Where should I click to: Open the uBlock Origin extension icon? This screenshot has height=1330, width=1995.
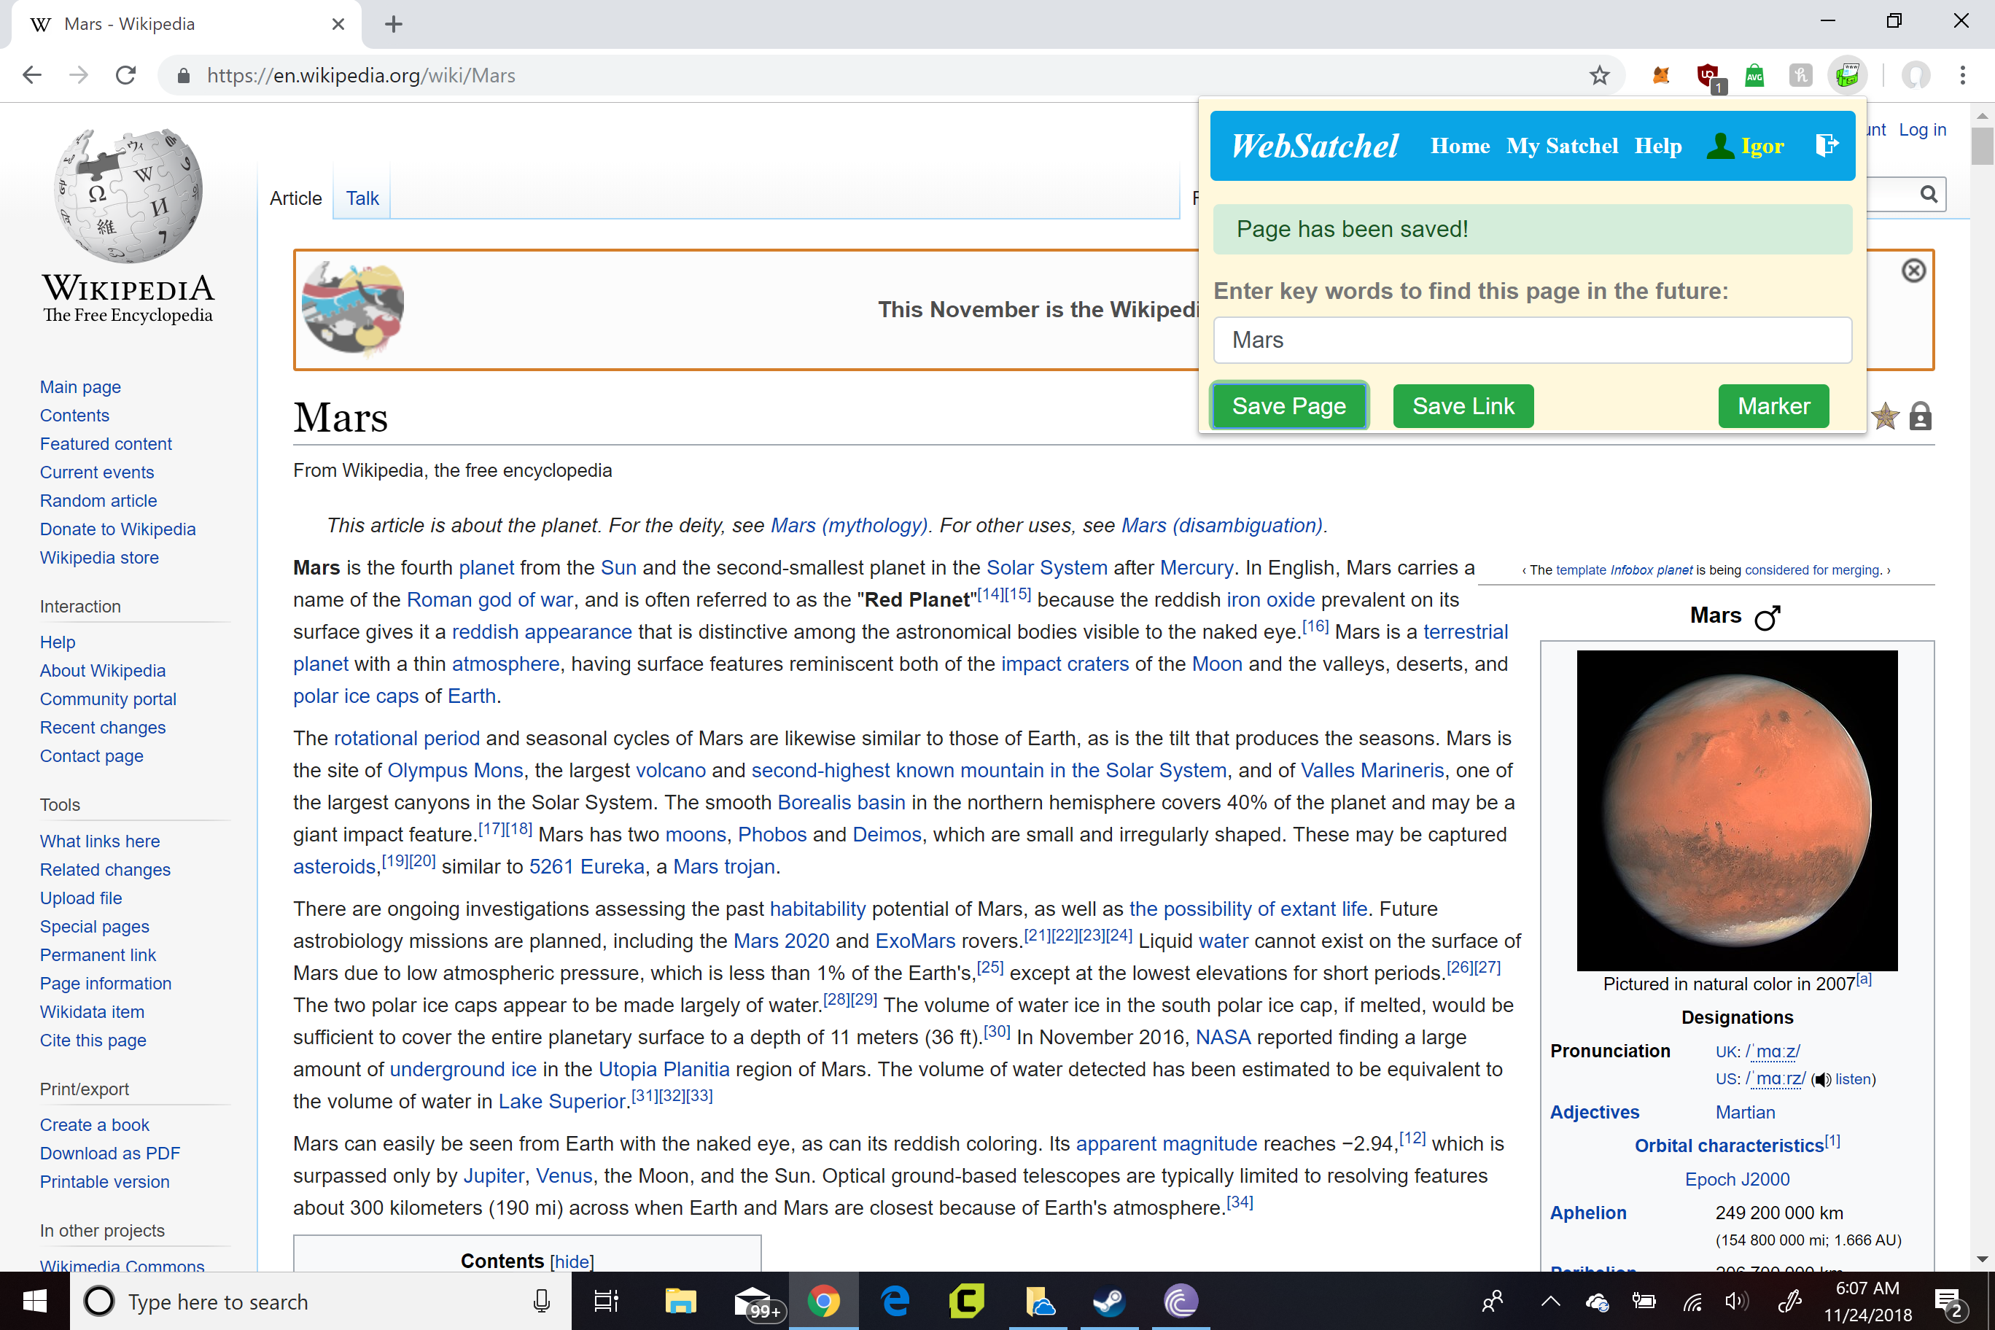[x=1708, y=76]
